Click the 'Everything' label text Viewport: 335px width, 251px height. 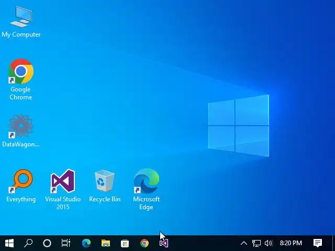pos(21,199)
